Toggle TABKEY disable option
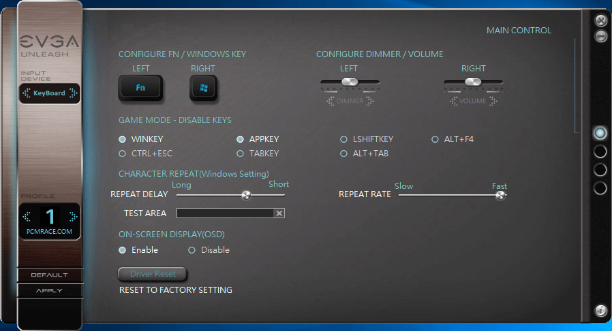This screenshot has height=331, width=612. (240, 154)
